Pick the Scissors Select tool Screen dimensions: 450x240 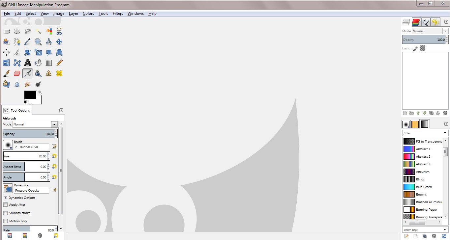click(59, 31)
